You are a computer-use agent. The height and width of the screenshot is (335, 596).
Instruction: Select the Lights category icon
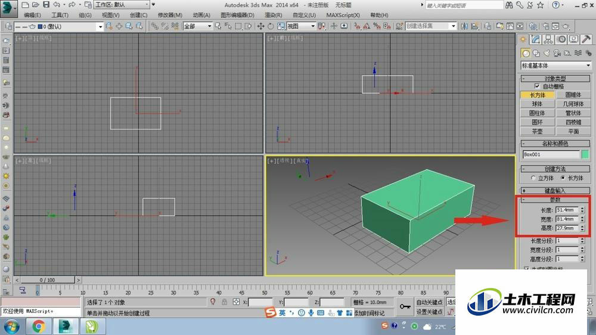547,53
